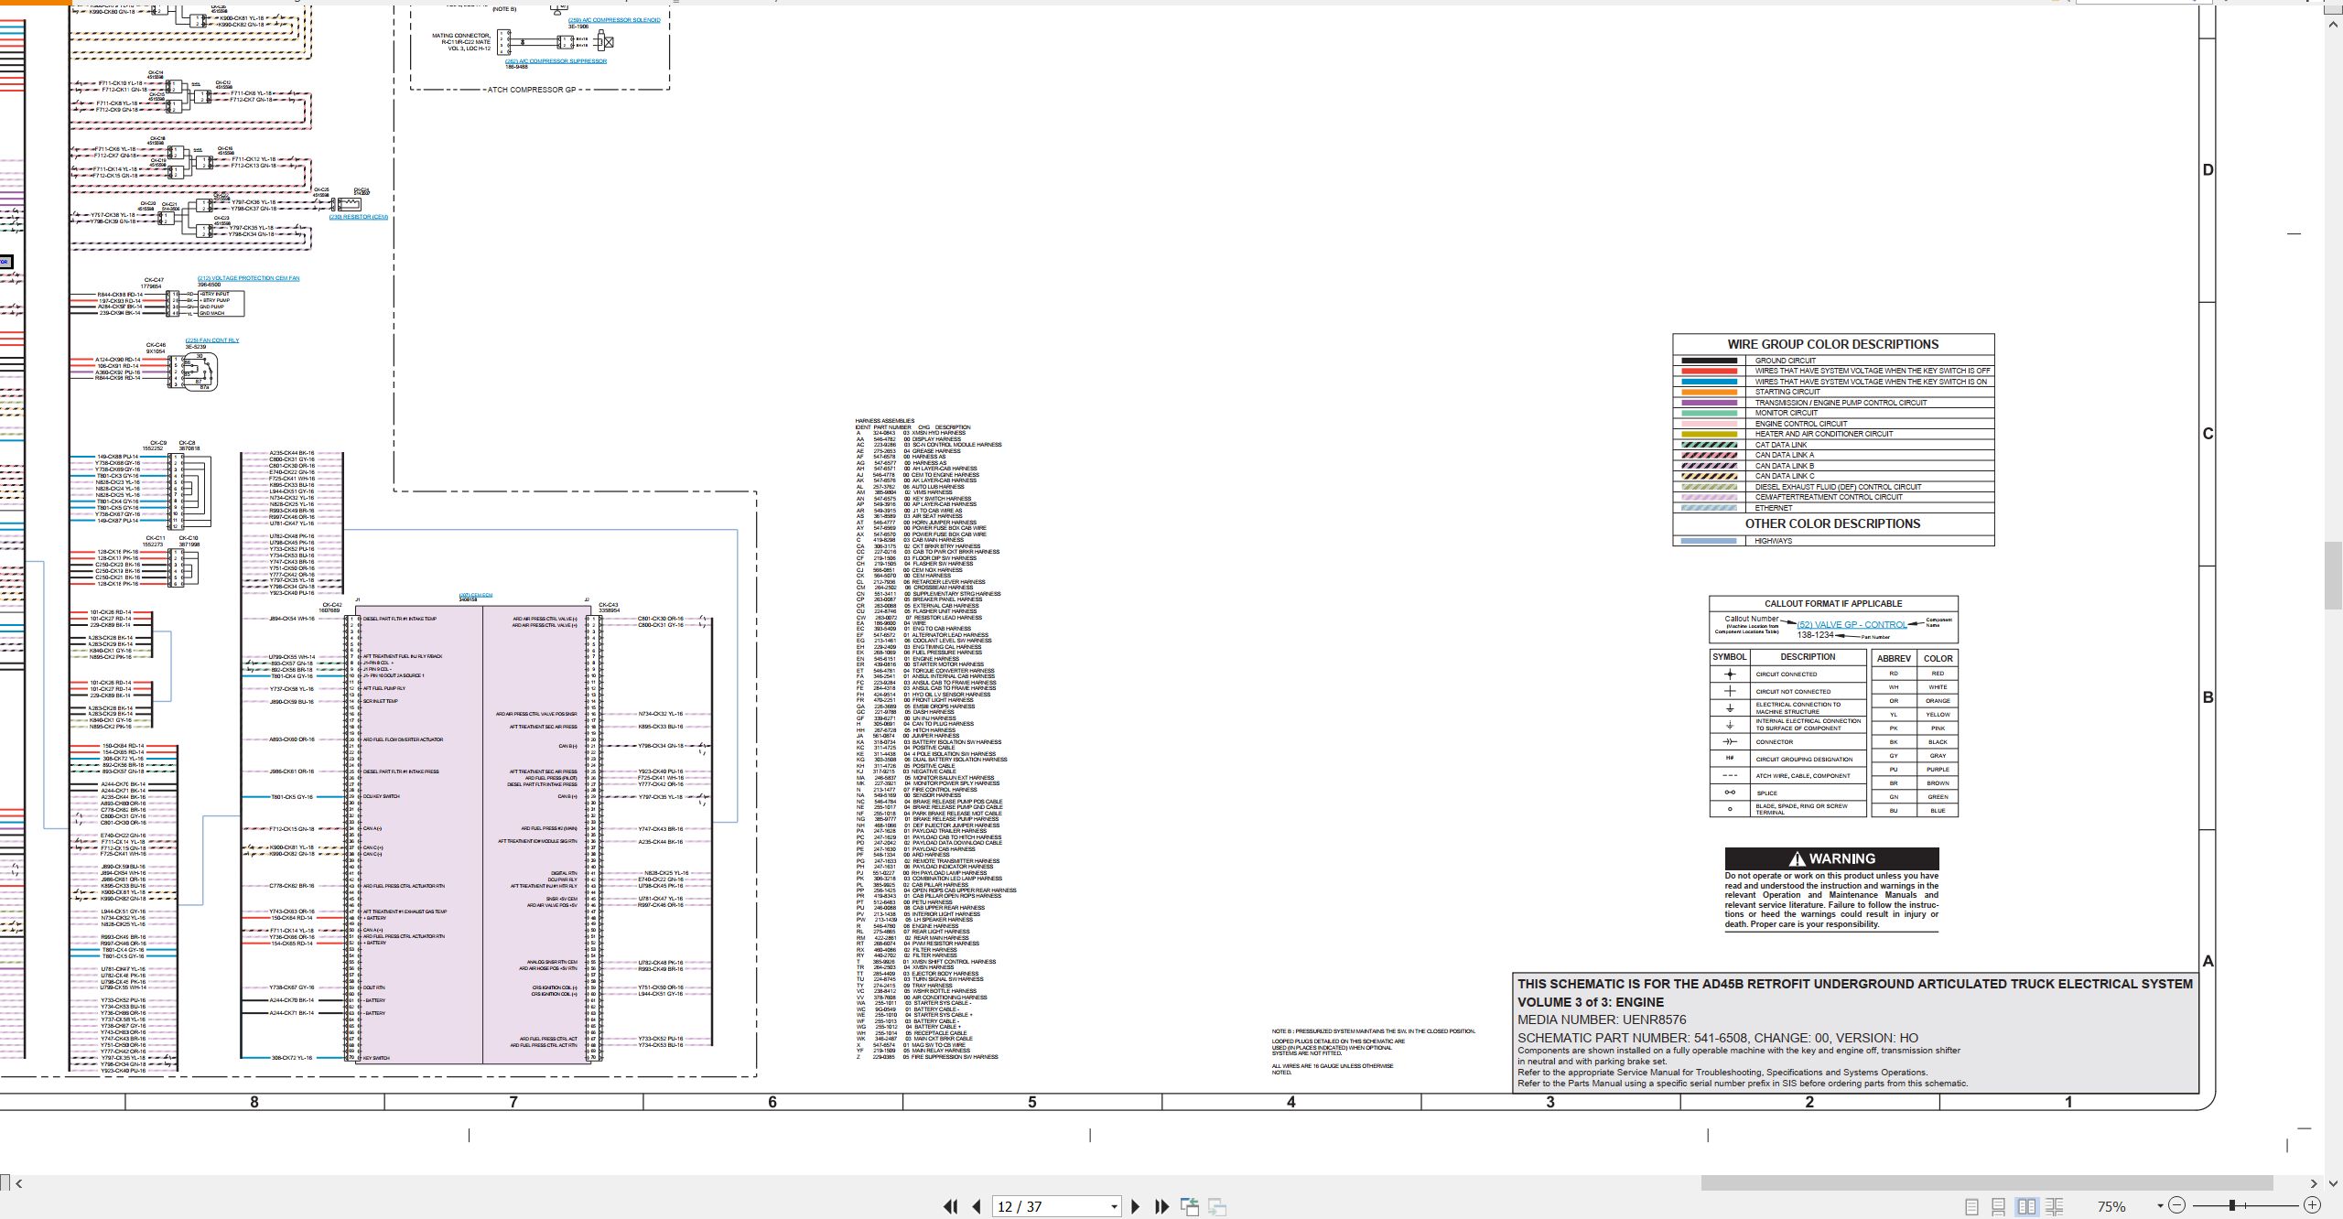Follow the VOLTAGE PROTECTION CEM FAN link

click(248, 278)
